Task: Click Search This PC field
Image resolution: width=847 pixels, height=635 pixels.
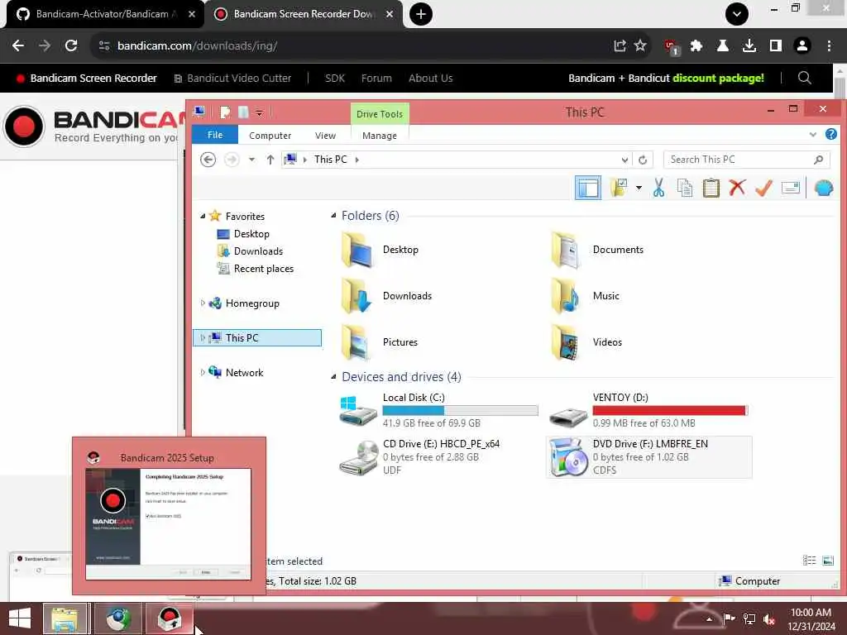Action: 747,160
